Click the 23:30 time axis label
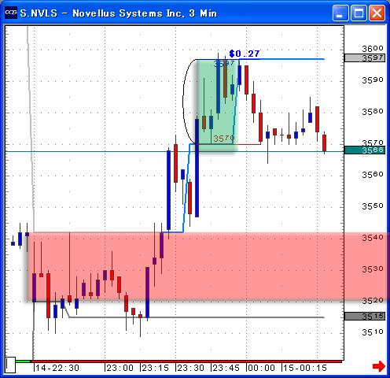390x378 pixels. tap(190, 368)
